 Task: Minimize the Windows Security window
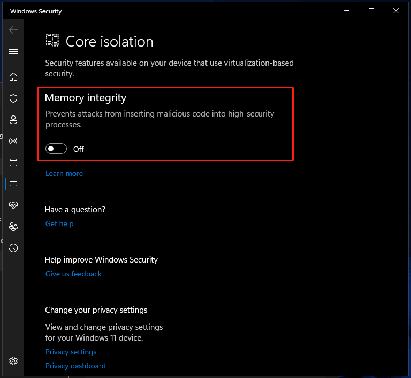(x=347, y=11)
